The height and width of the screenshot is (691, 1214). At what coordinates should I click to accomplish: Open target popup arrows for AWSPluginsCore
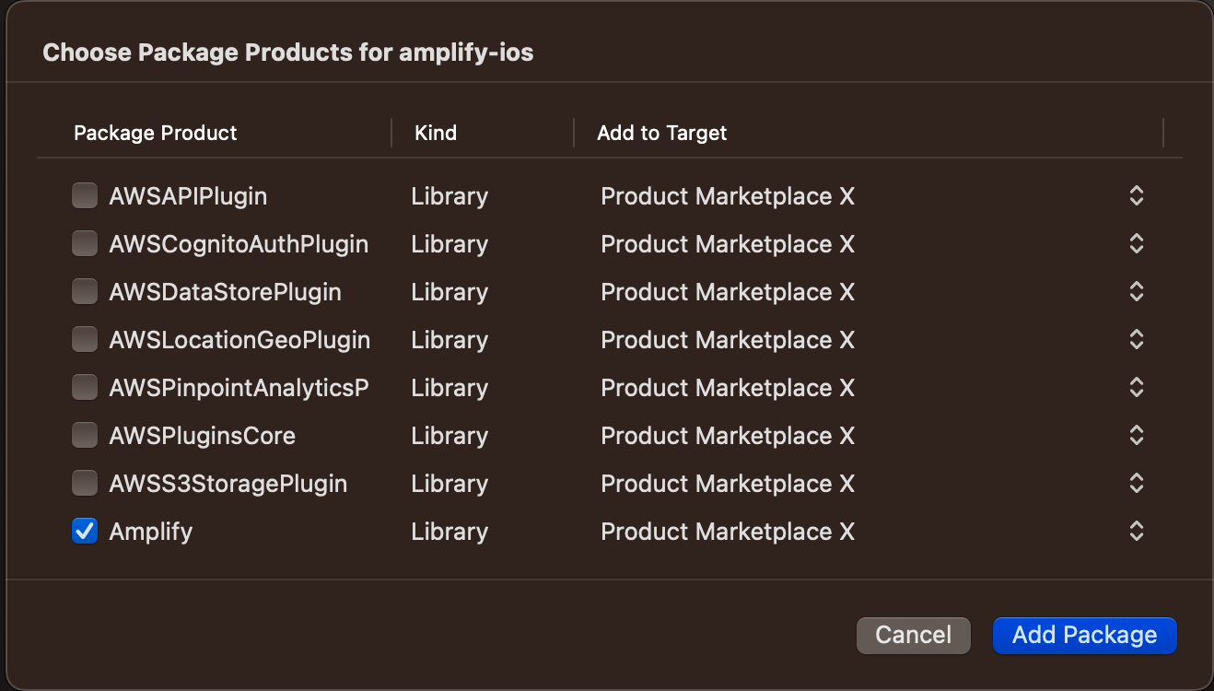pyautogui.click(x=1137, y=435)
